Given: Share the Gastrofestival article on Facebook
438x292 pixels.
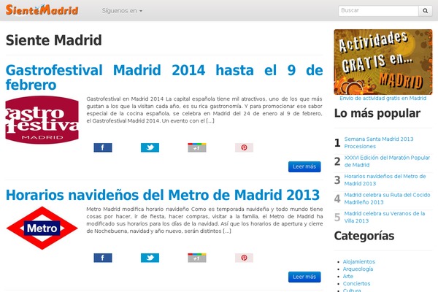Looking at the screenshot, I should click(x=103, y=147).
